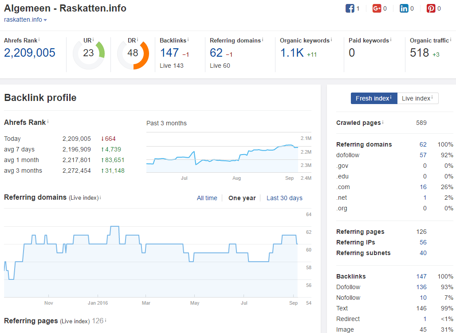Click info icon beside Crawled pages
Viewport: 456px width, 333px height.
[383, 122]
